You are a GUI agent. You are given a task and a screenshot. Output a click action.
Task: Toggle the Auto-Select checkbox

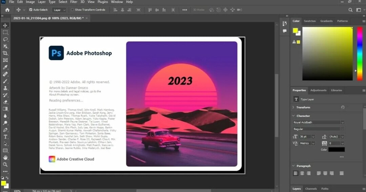[x=30, y=10]
